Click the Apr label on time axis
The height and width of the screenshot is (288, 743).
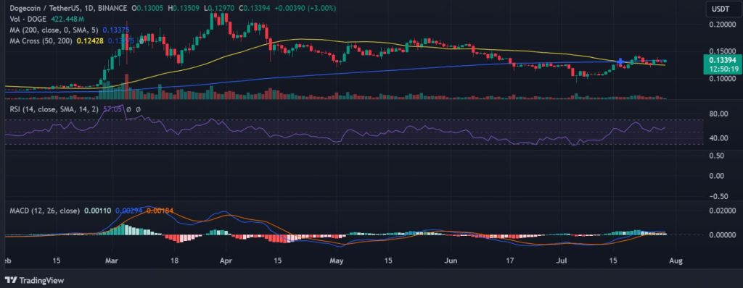click(x=227, y=261)
